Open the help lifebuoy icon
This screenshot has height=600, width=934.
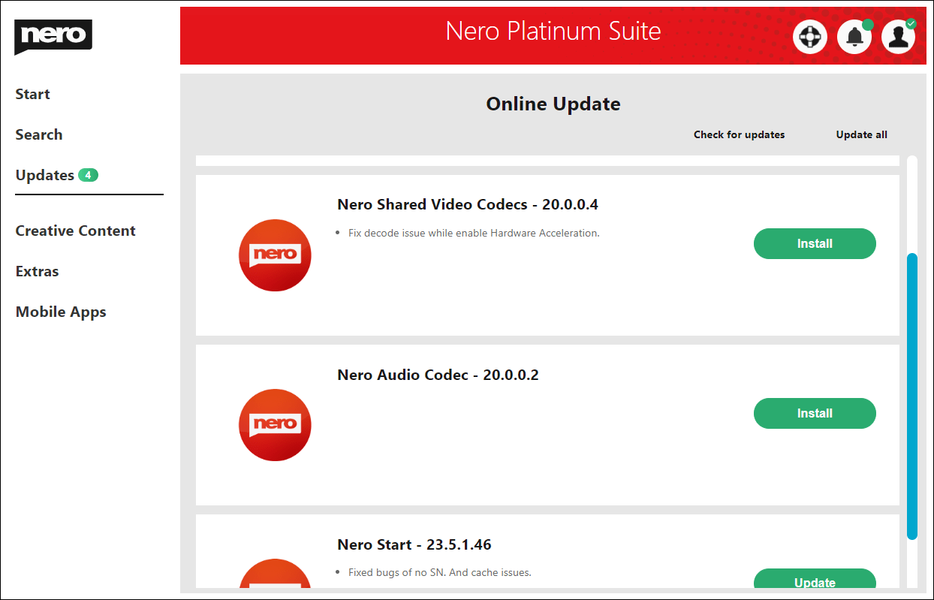coord(810,37)
